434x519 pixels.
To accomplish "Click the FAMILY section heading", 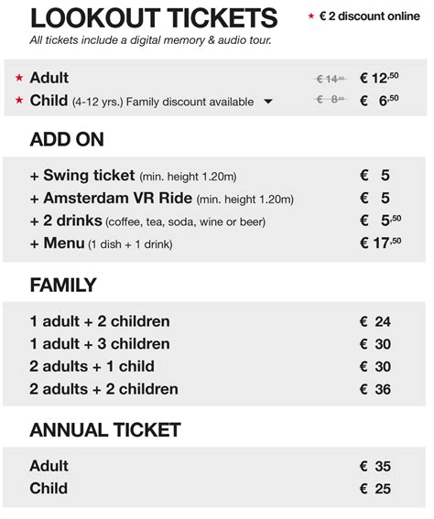I will pos(63,285).
